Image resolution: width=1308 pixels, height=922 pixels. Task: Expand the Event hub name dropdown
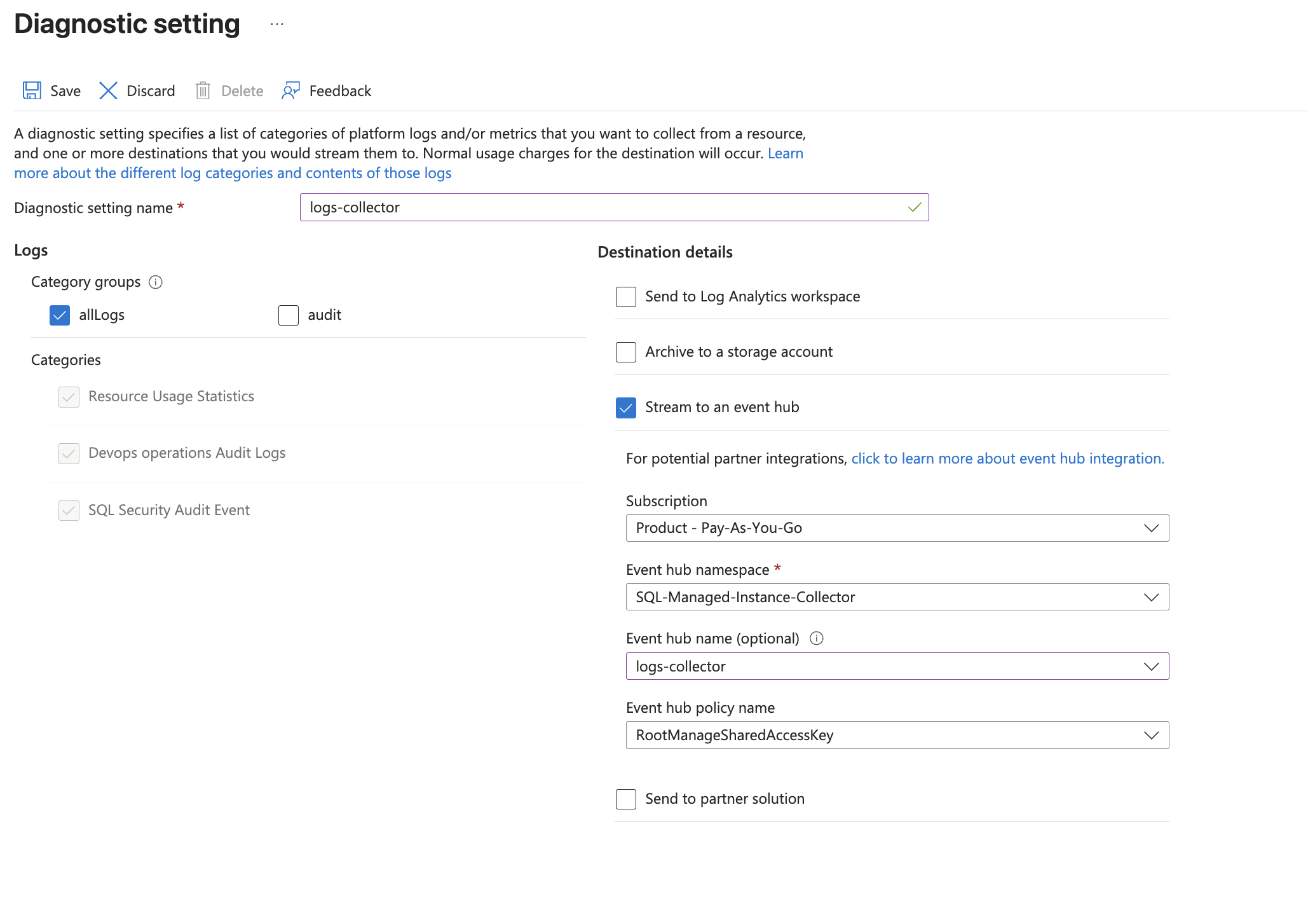(897, 666)
